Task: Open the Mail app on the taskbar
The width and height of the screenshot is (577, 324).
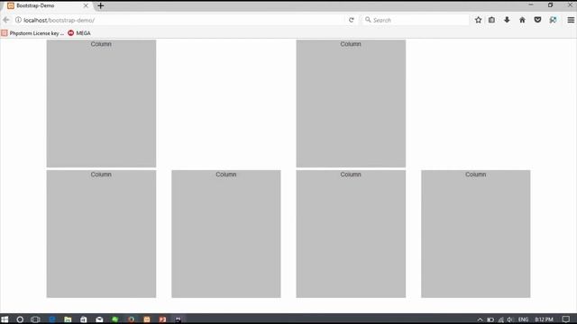Action: (99, 319)
